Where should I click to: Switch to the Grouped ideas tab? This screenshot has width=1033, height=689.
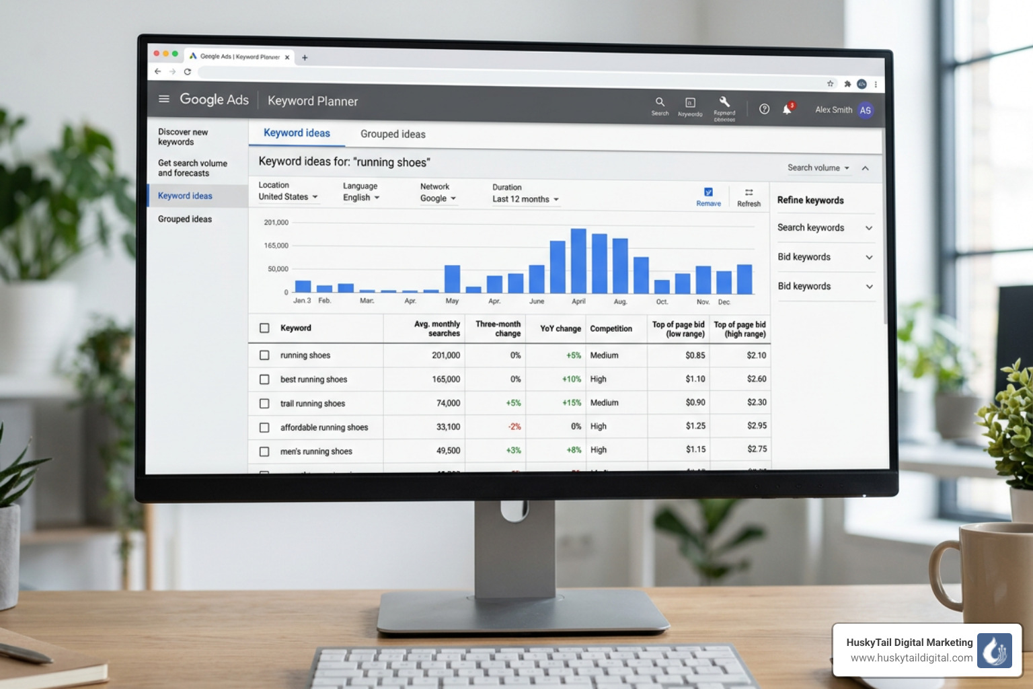click(393, 134)
